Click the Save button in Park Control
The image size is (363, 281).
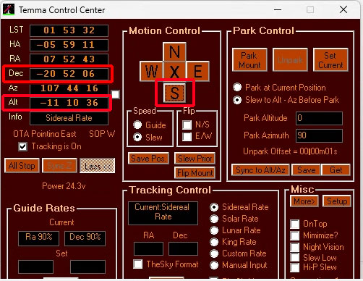point(306,170)
